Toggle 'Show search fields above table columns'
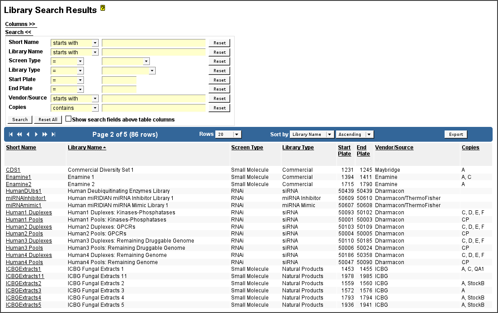 [x=68, y=119]
